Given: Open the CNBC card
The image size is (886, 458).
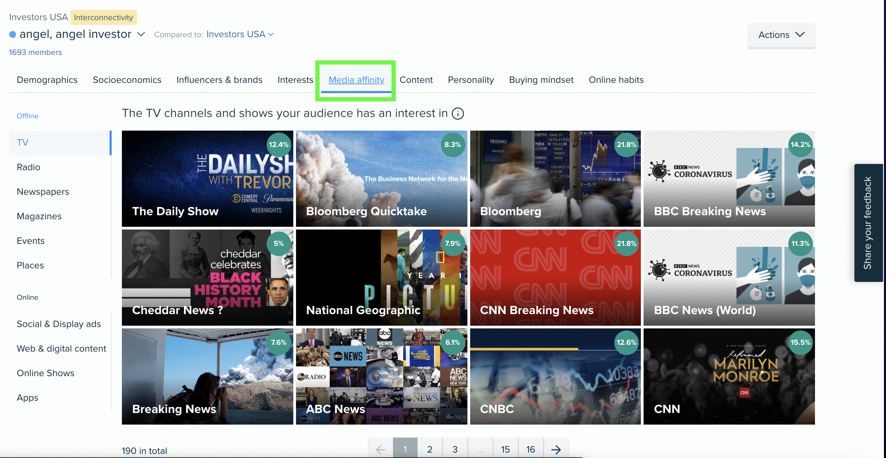Looking at the screenshot, I should 555,376.
